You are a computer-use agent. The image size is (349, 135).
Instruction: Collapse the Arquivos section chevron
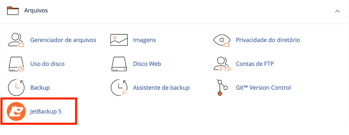(x=338, y=11)
